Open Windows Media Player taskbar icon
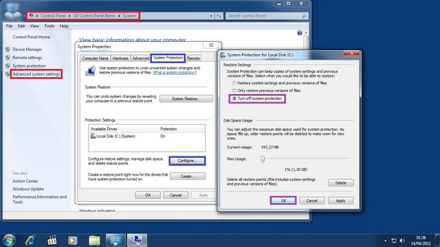This screenshot has width=440, height=247. pyautogui.click(x=73, y=240)
